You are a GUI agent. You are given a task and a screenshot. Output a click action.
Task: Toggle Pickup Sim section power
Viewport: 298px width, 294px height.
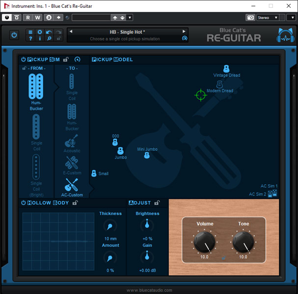click(x=23, y=59)
